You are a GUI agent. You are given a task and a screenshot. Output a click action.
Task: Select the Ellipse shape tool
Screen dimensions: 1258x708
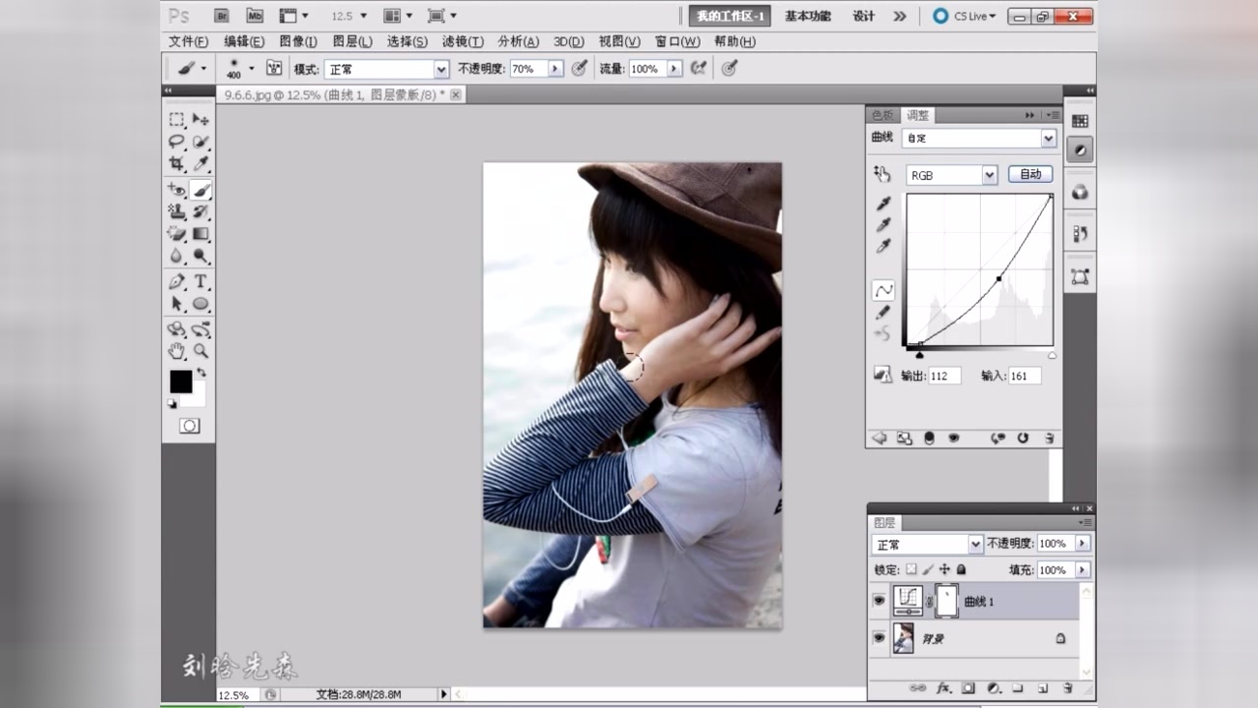[200, 305]
